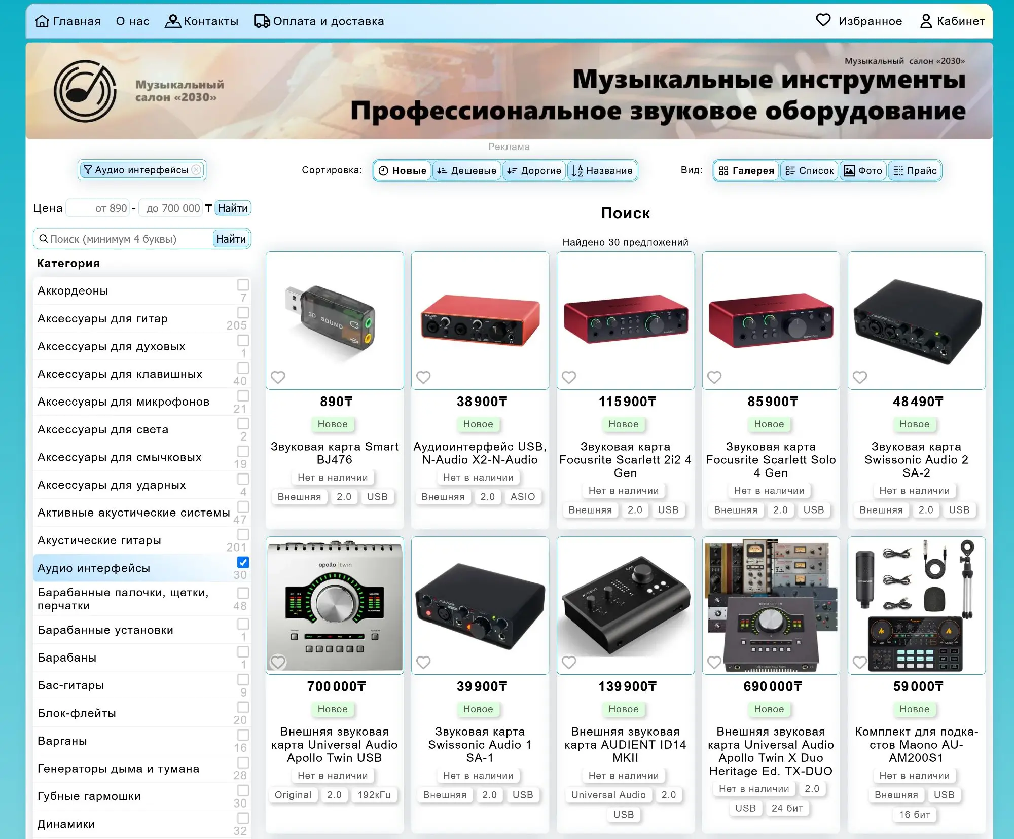Screen dimensions: 1014x839
Task: Click the 192кГц tag on Apollo Twin
Action: pyautogui.click(x=374, y=795)
